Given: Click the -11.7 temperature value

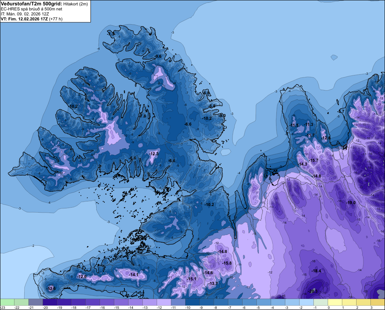Looking at the screenshot, I should click(310, 135).
